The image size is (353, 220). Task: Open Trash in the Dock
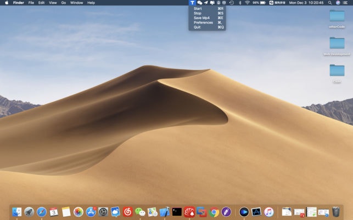pos(336,212)
